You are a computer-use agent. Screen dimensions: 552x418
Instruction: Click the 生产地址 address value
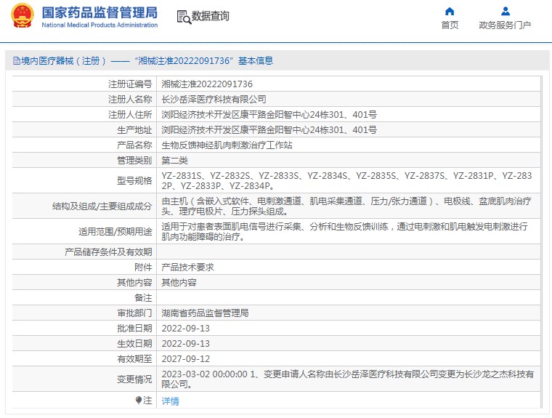click(269, 129)
